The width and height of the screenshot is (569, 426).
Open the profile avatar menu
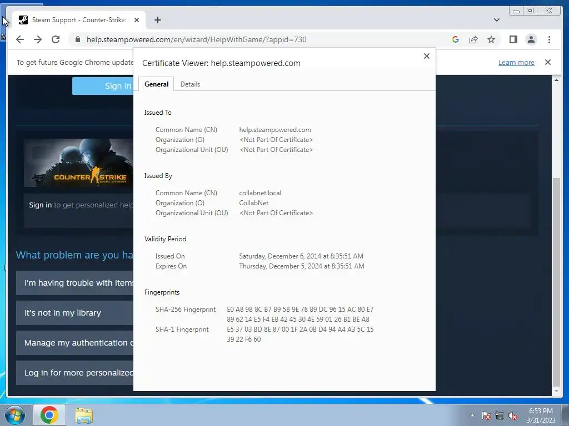click(531, 39)
